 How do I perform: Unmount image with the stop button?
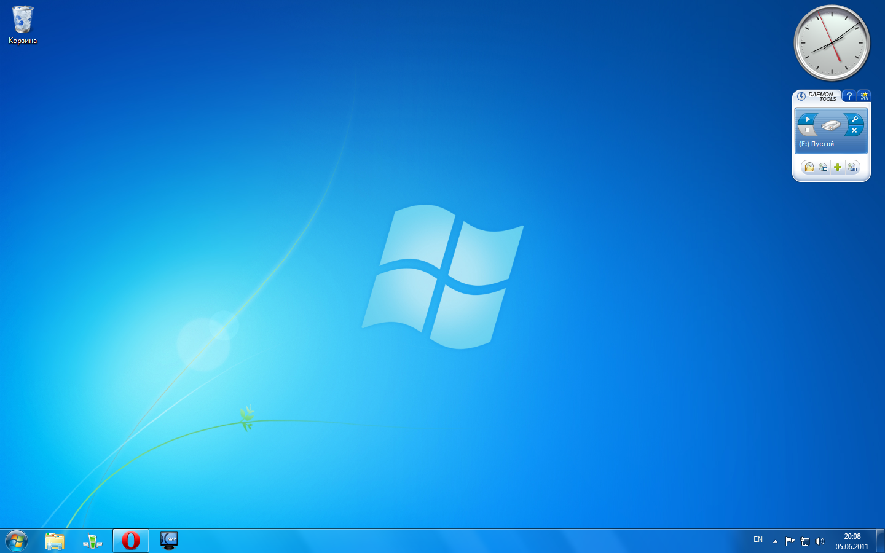point(806,130)
